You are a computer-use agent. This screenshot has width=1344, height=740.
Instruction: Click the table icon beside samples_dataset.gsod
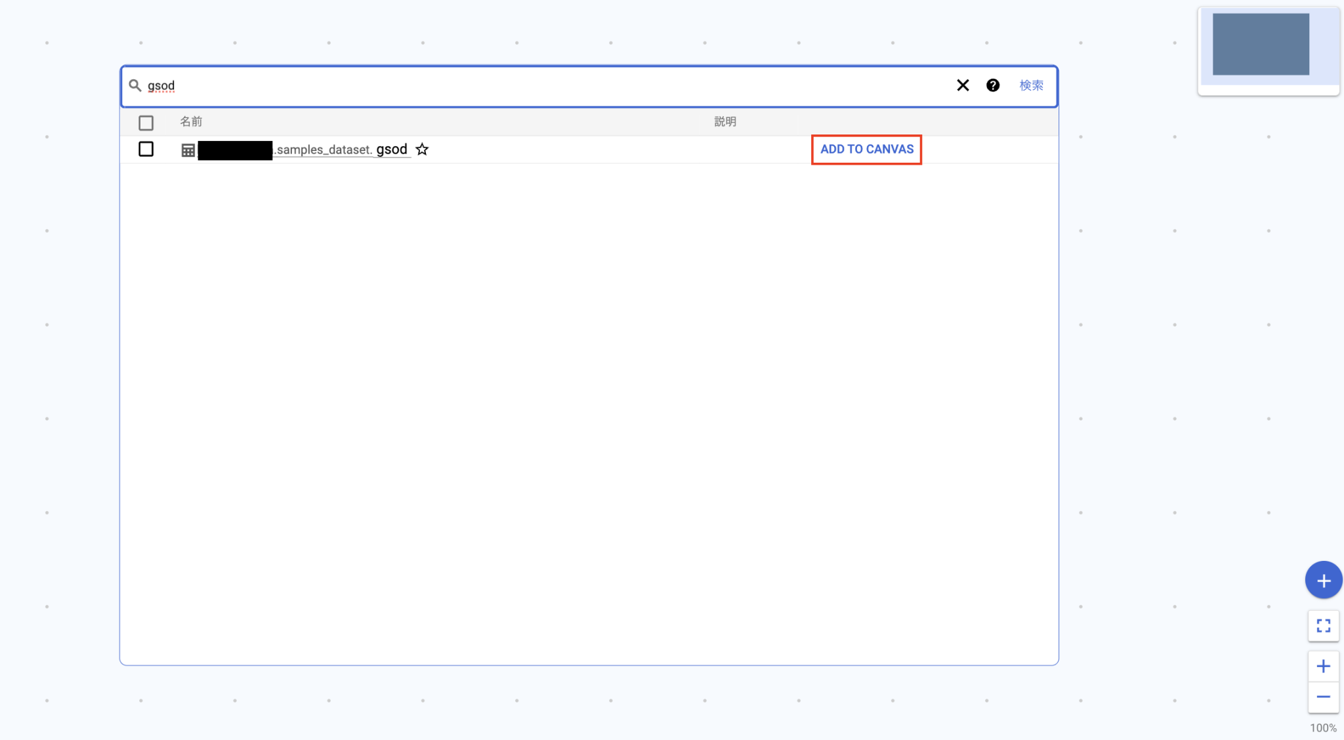tap(187, 149)
